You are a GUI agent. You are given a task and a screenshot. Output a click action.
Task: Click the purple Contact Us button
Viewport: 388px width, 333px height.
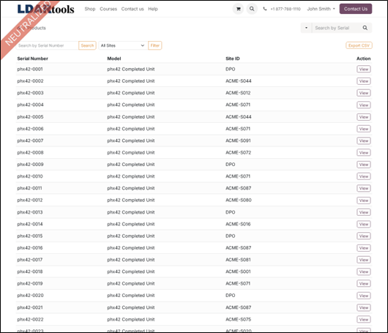coord(356,9)
